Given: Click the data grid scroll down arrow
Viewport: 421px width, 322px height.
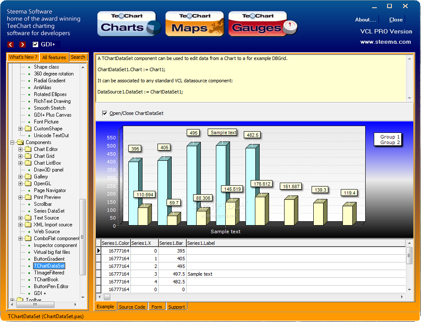Looking at the screenshot, I should tap(409, 289).
